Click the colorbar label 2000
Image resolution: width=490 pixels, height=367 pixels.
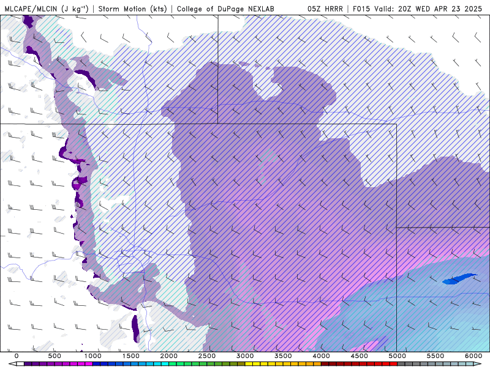tap(169, 356)
